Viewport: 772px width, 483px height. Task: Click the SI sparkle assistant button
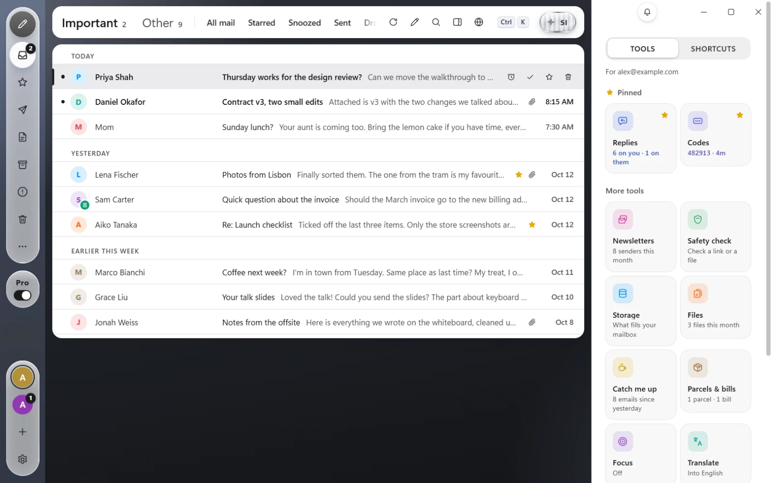coord(558,22)
